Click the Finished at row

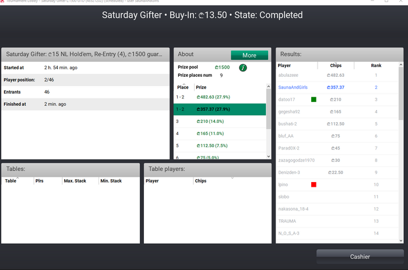(x=85, y=104)
